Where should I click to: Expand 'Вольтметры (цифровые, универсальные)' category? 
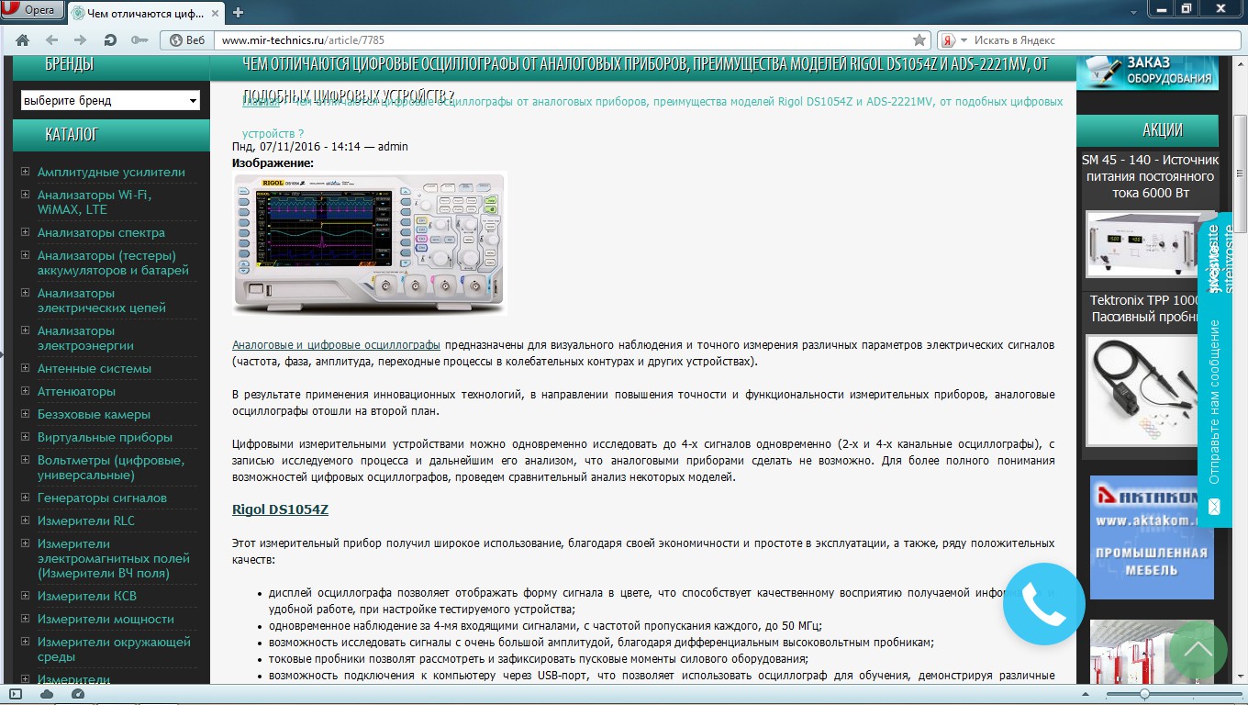26,459
